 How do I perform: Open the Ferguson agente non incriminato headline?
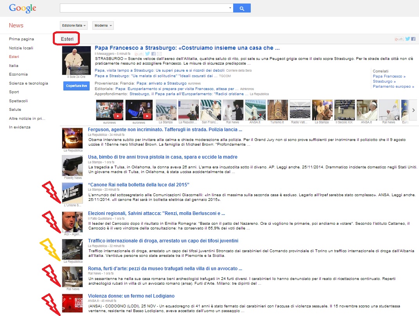pos(165,130)
